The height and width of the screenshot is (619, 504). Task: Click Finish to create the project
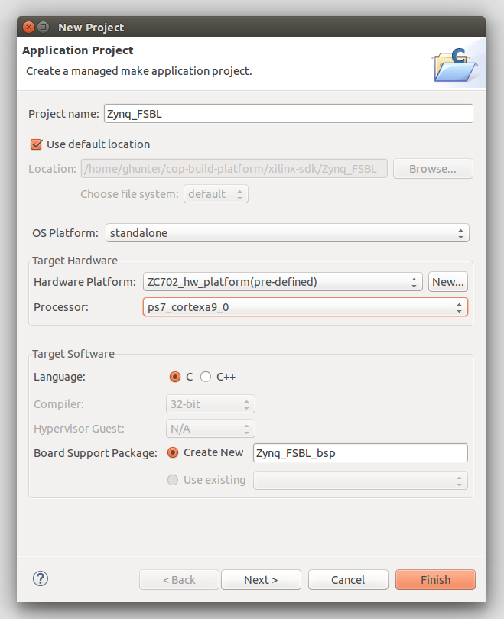435,579
